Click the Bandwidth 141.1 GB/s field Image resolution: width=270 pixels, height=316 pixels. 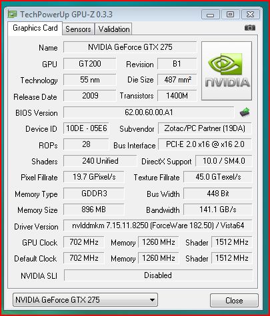pos(218,210)
